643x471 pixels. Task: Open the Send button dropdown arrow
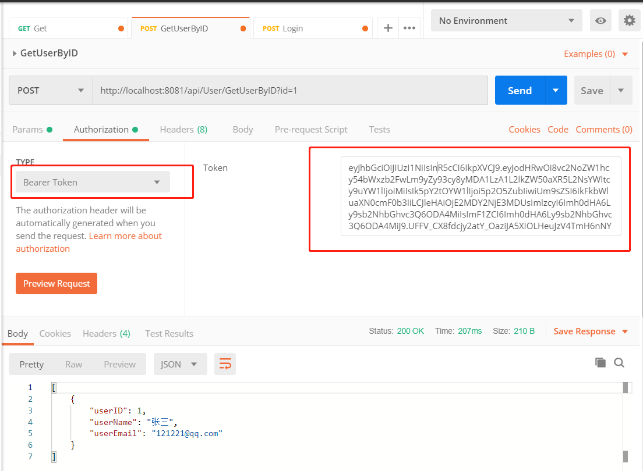(x=556, y=90)
